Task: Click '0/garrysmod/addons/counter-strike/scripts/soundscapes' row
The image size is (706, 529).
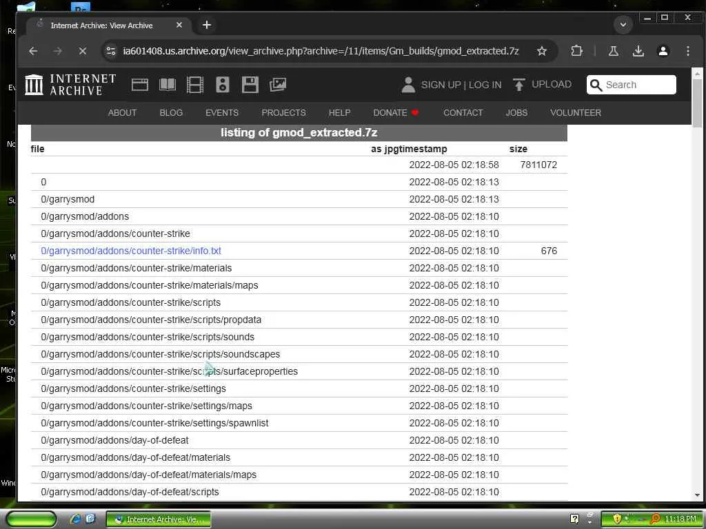Action: point(299,355)
